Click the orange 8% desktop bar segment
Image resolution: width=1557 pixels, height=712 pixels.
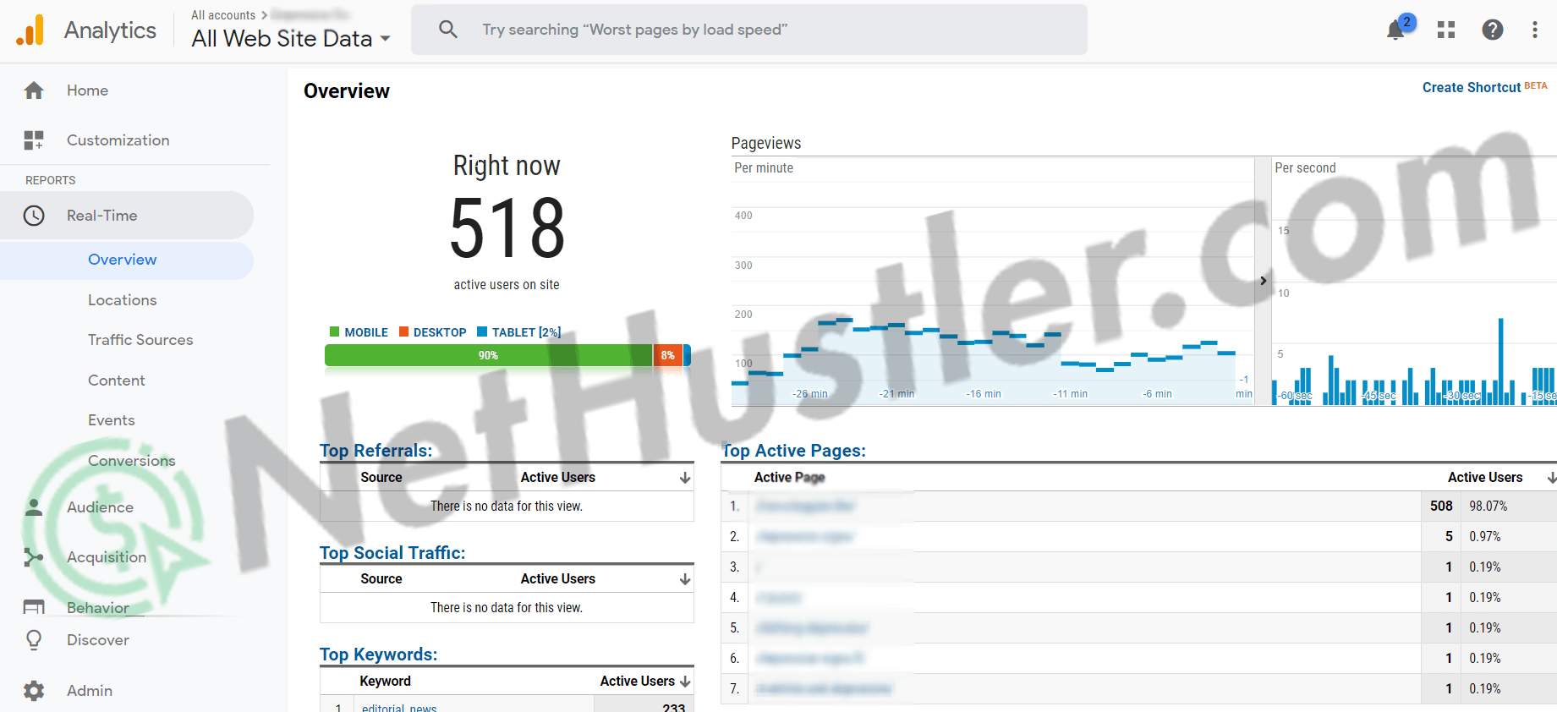point(667,355)
